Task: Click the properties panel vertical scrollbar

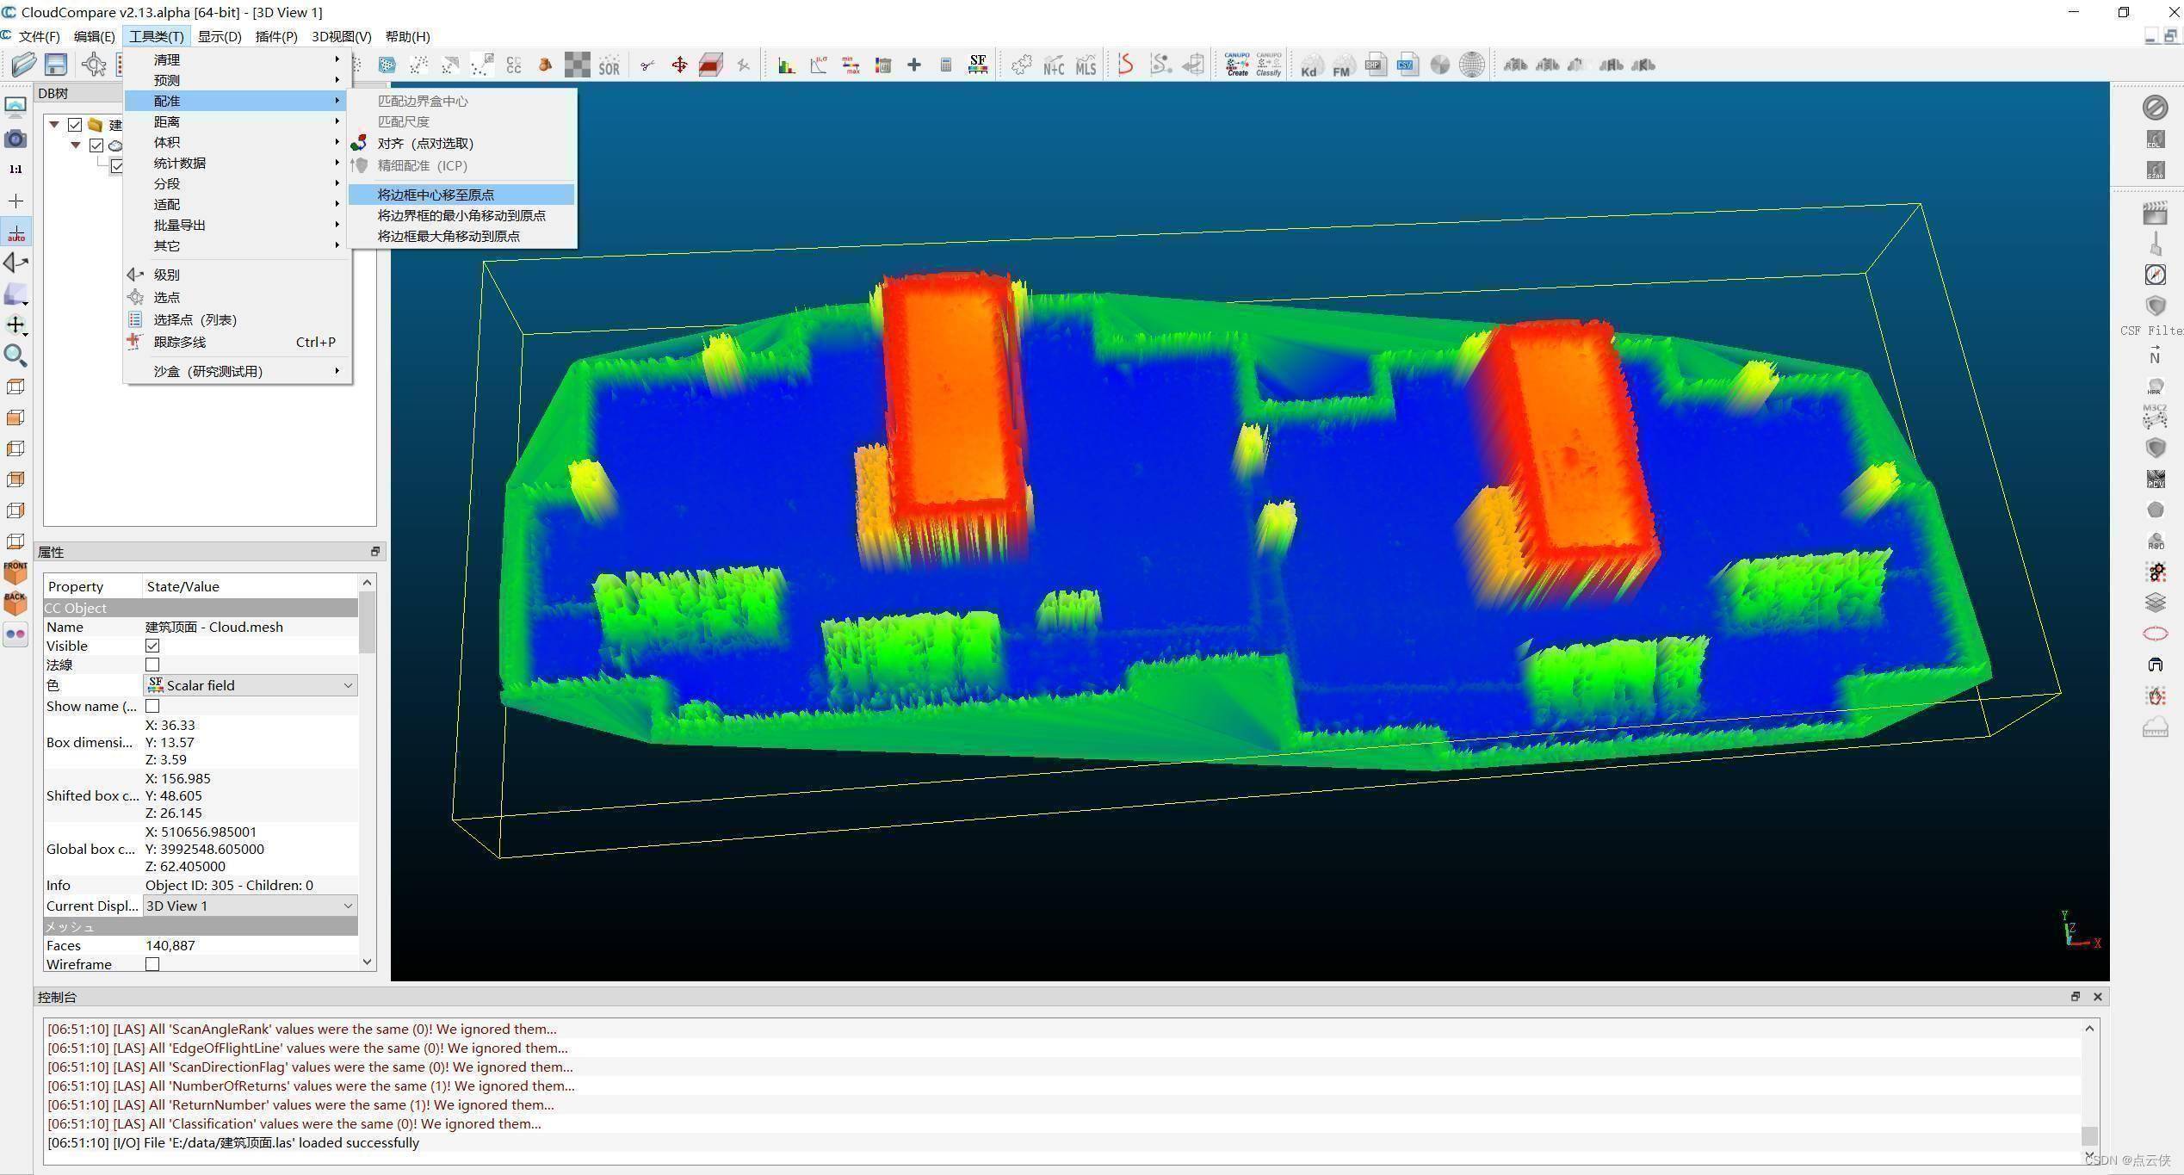Action: click(x=368, y=623)
